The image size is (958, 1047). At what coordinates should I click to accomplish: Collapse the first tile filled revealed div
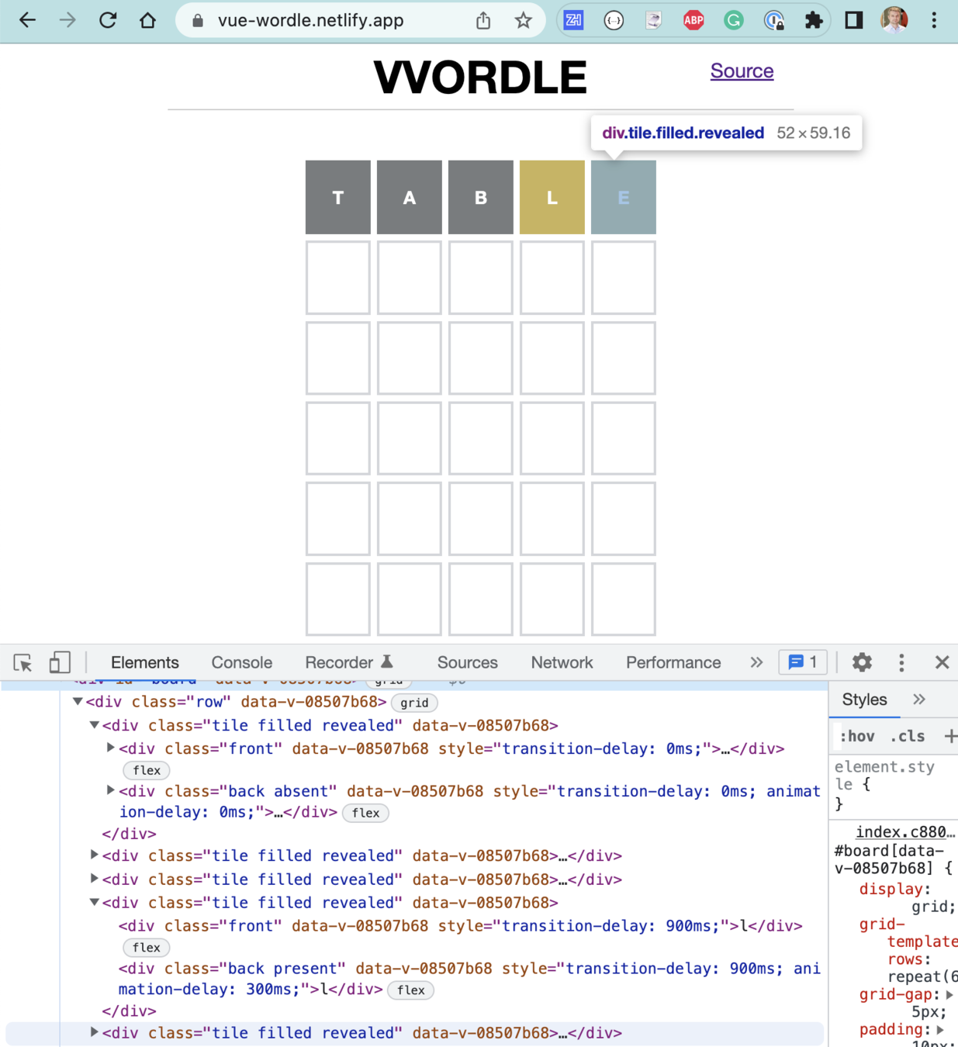coord(94,725)
